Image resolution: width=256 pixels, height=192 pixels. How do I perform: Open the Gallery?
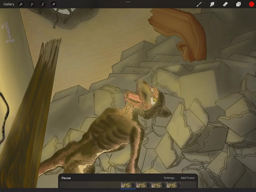tap(9, 4)
